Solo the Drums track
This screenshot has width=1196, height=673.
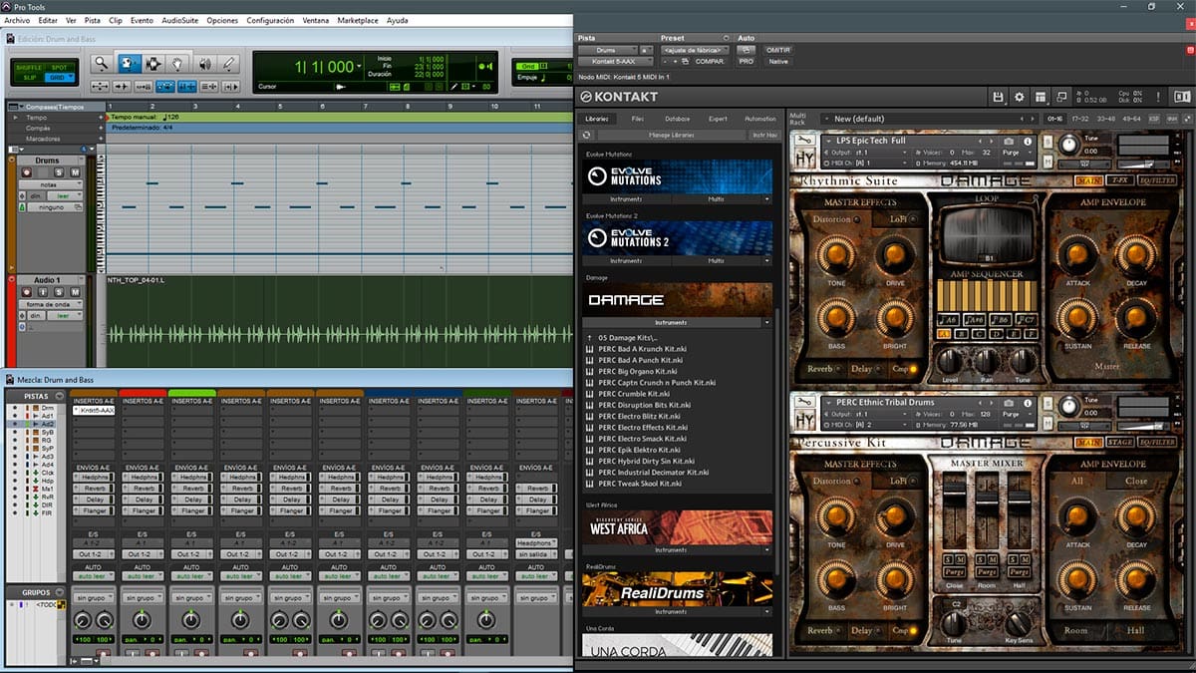pyautogui.click(x=59, y=172)
